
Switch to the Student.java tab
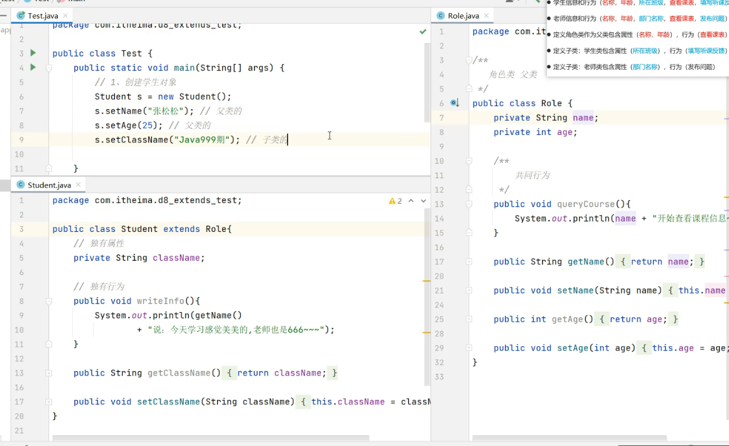[x=48, y=185]
